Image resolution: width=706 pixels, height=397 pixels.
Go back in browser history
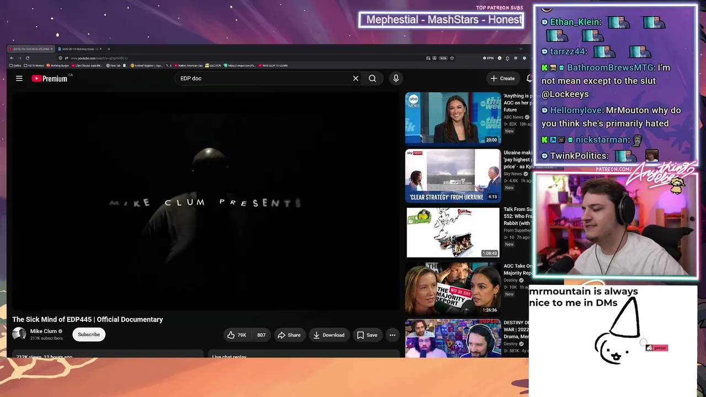[12, 58]
